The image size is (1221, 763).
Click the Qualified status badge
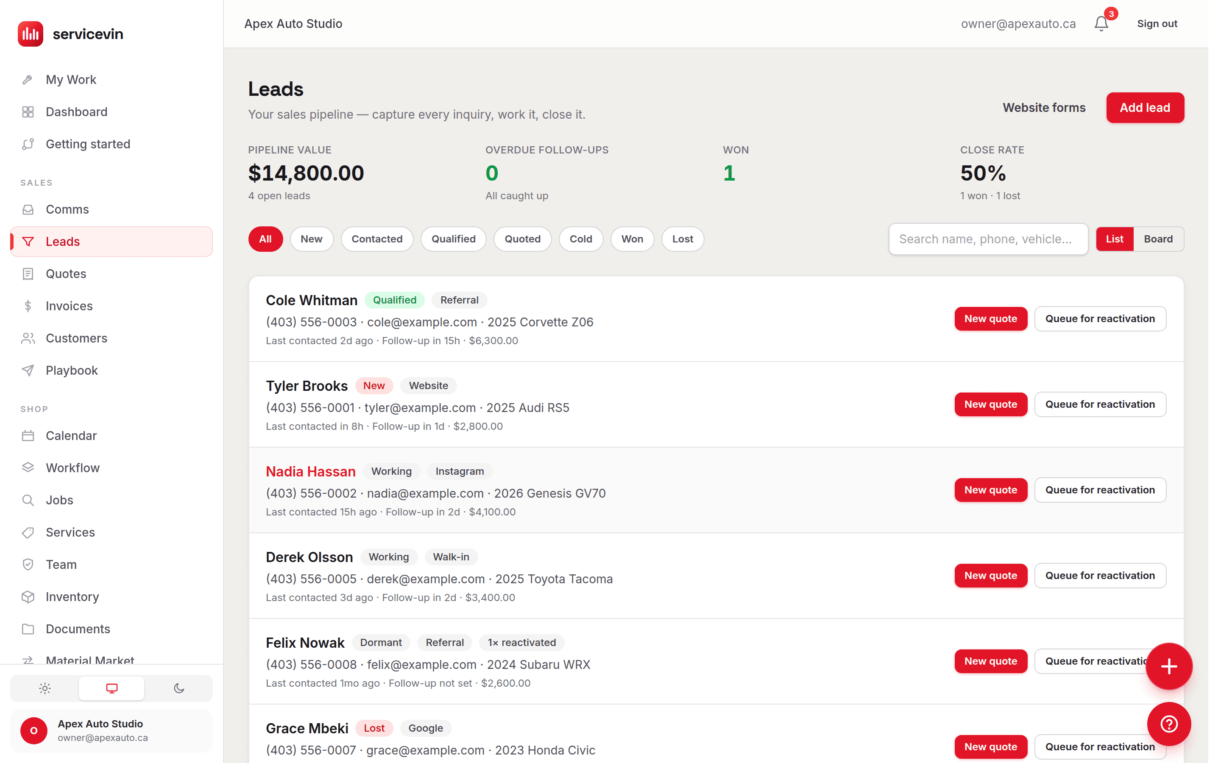(x=395, y=300)
